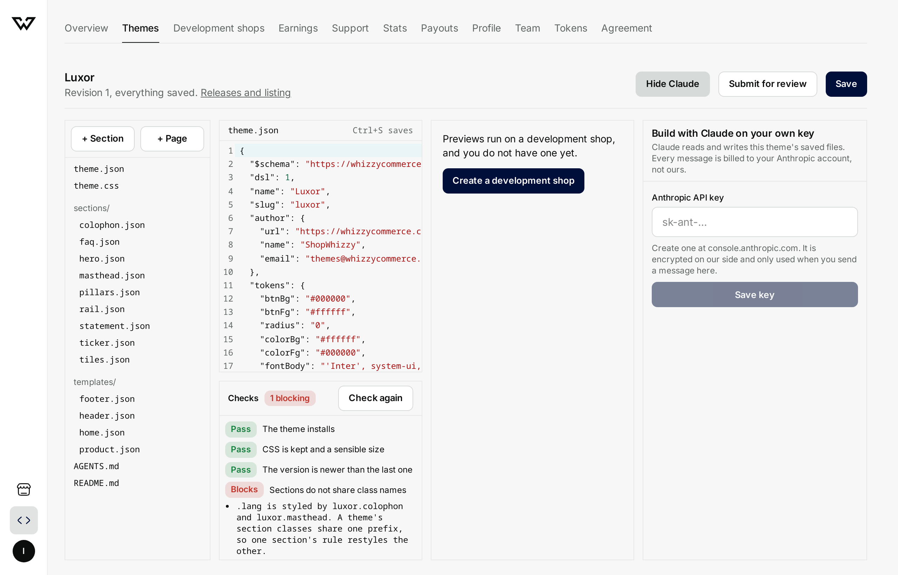Click Pass badge for The theme installs

(x=241, y=429)
